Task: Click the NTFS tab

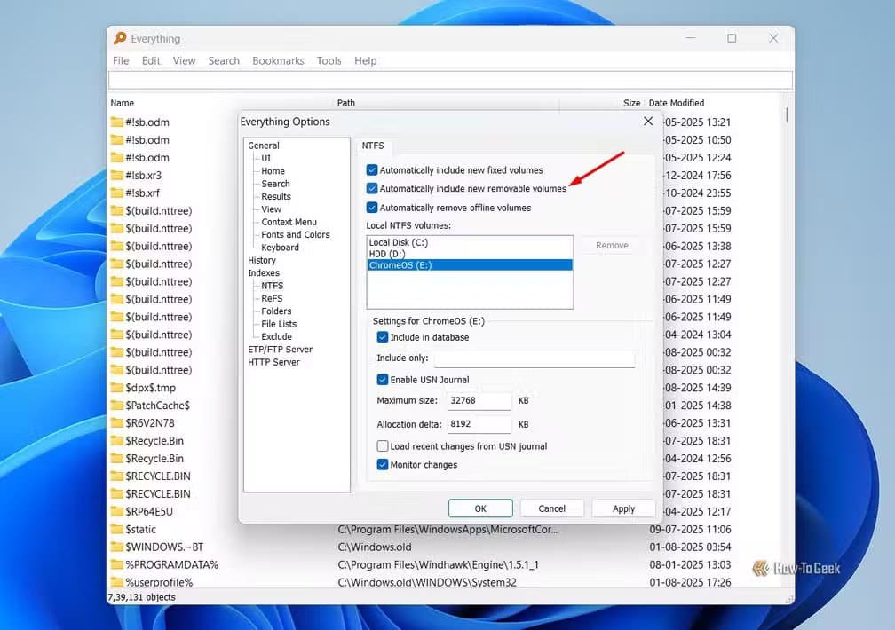Action: (x=374, y=146)
